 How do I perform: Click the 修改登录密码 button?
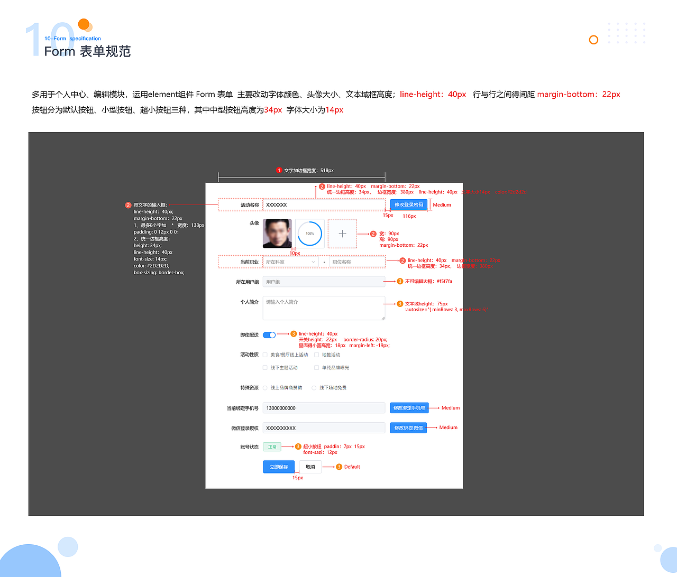[409, 205]
